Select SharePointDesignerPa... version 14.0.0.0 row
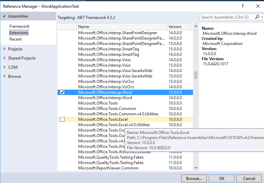The height and width of the screenshot is (183, 264). [x=125, y=38]
